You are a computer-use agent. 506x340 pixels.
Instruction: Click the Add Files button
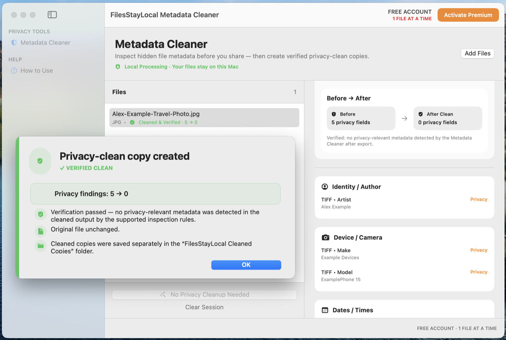[x=478, y=54]
